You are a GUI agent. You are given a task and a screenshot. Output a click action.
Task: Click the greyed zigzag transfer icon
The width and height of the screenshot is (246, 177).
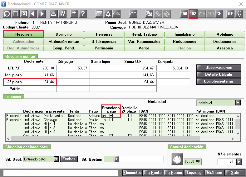(167, 14)
